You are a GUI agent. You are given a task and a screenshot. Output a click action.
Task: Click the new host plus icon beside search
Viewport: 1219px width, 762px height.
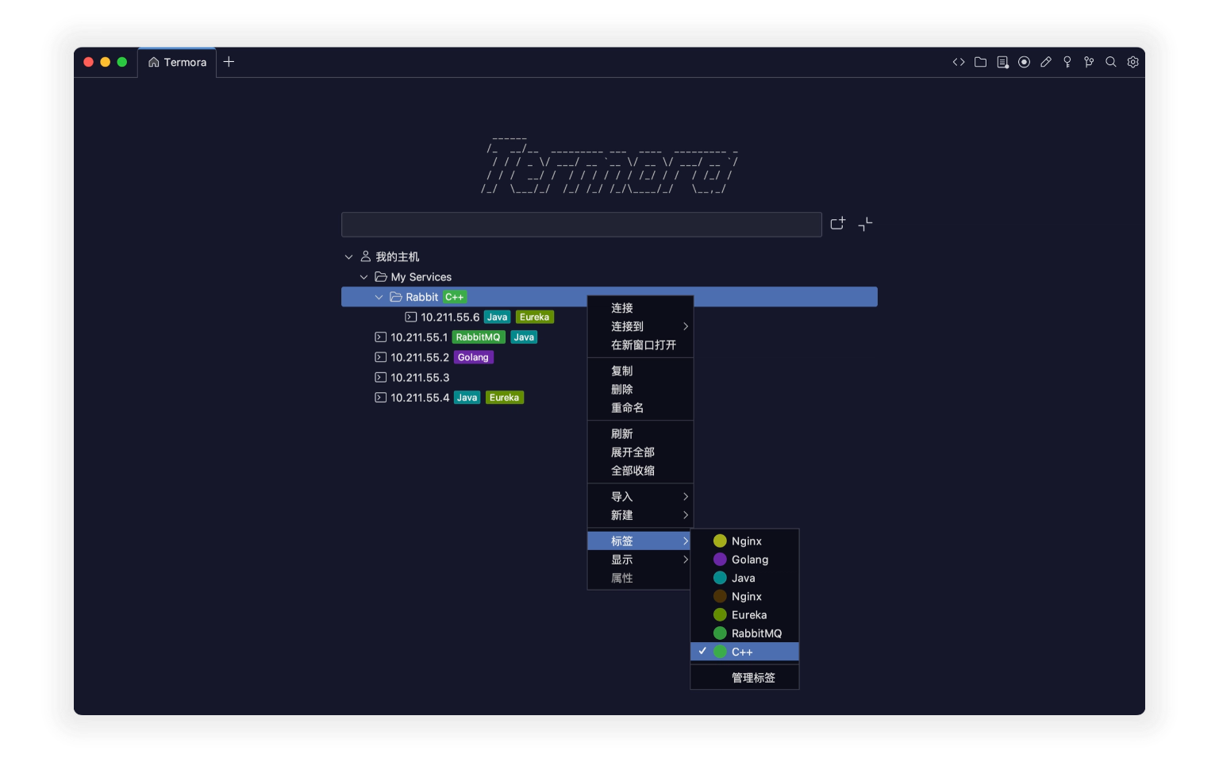[837, 224]
